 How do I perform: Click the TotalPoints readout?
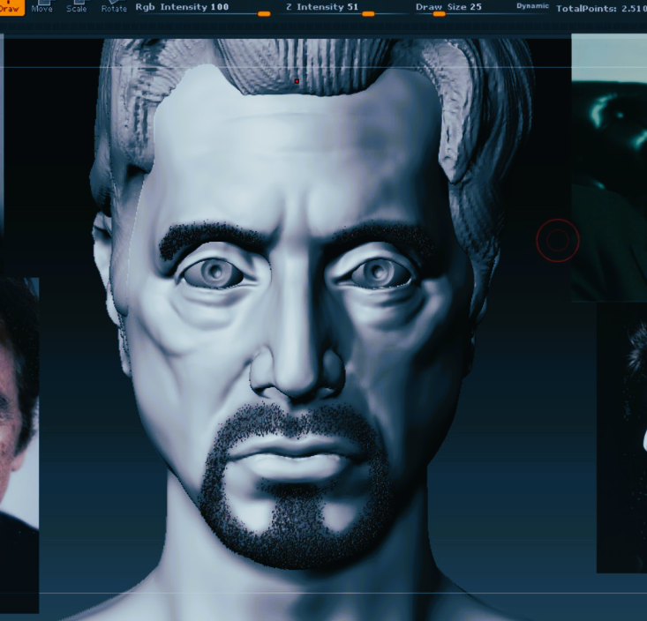(601, 8)
